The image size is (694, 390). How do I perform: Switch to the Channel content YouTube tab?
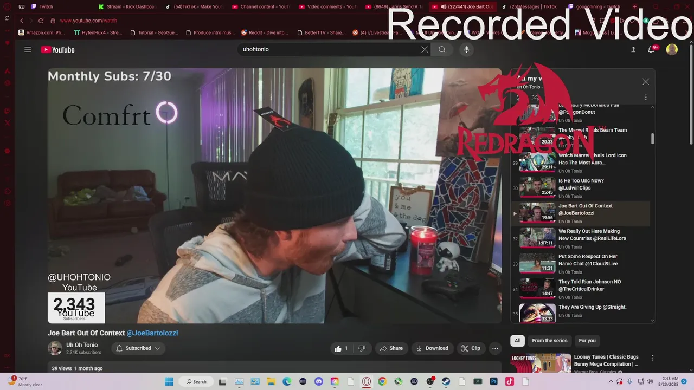(x=261, y=7)
